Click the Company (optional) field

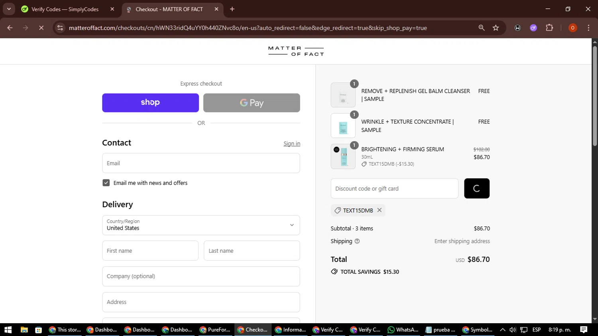coord(201,276)
